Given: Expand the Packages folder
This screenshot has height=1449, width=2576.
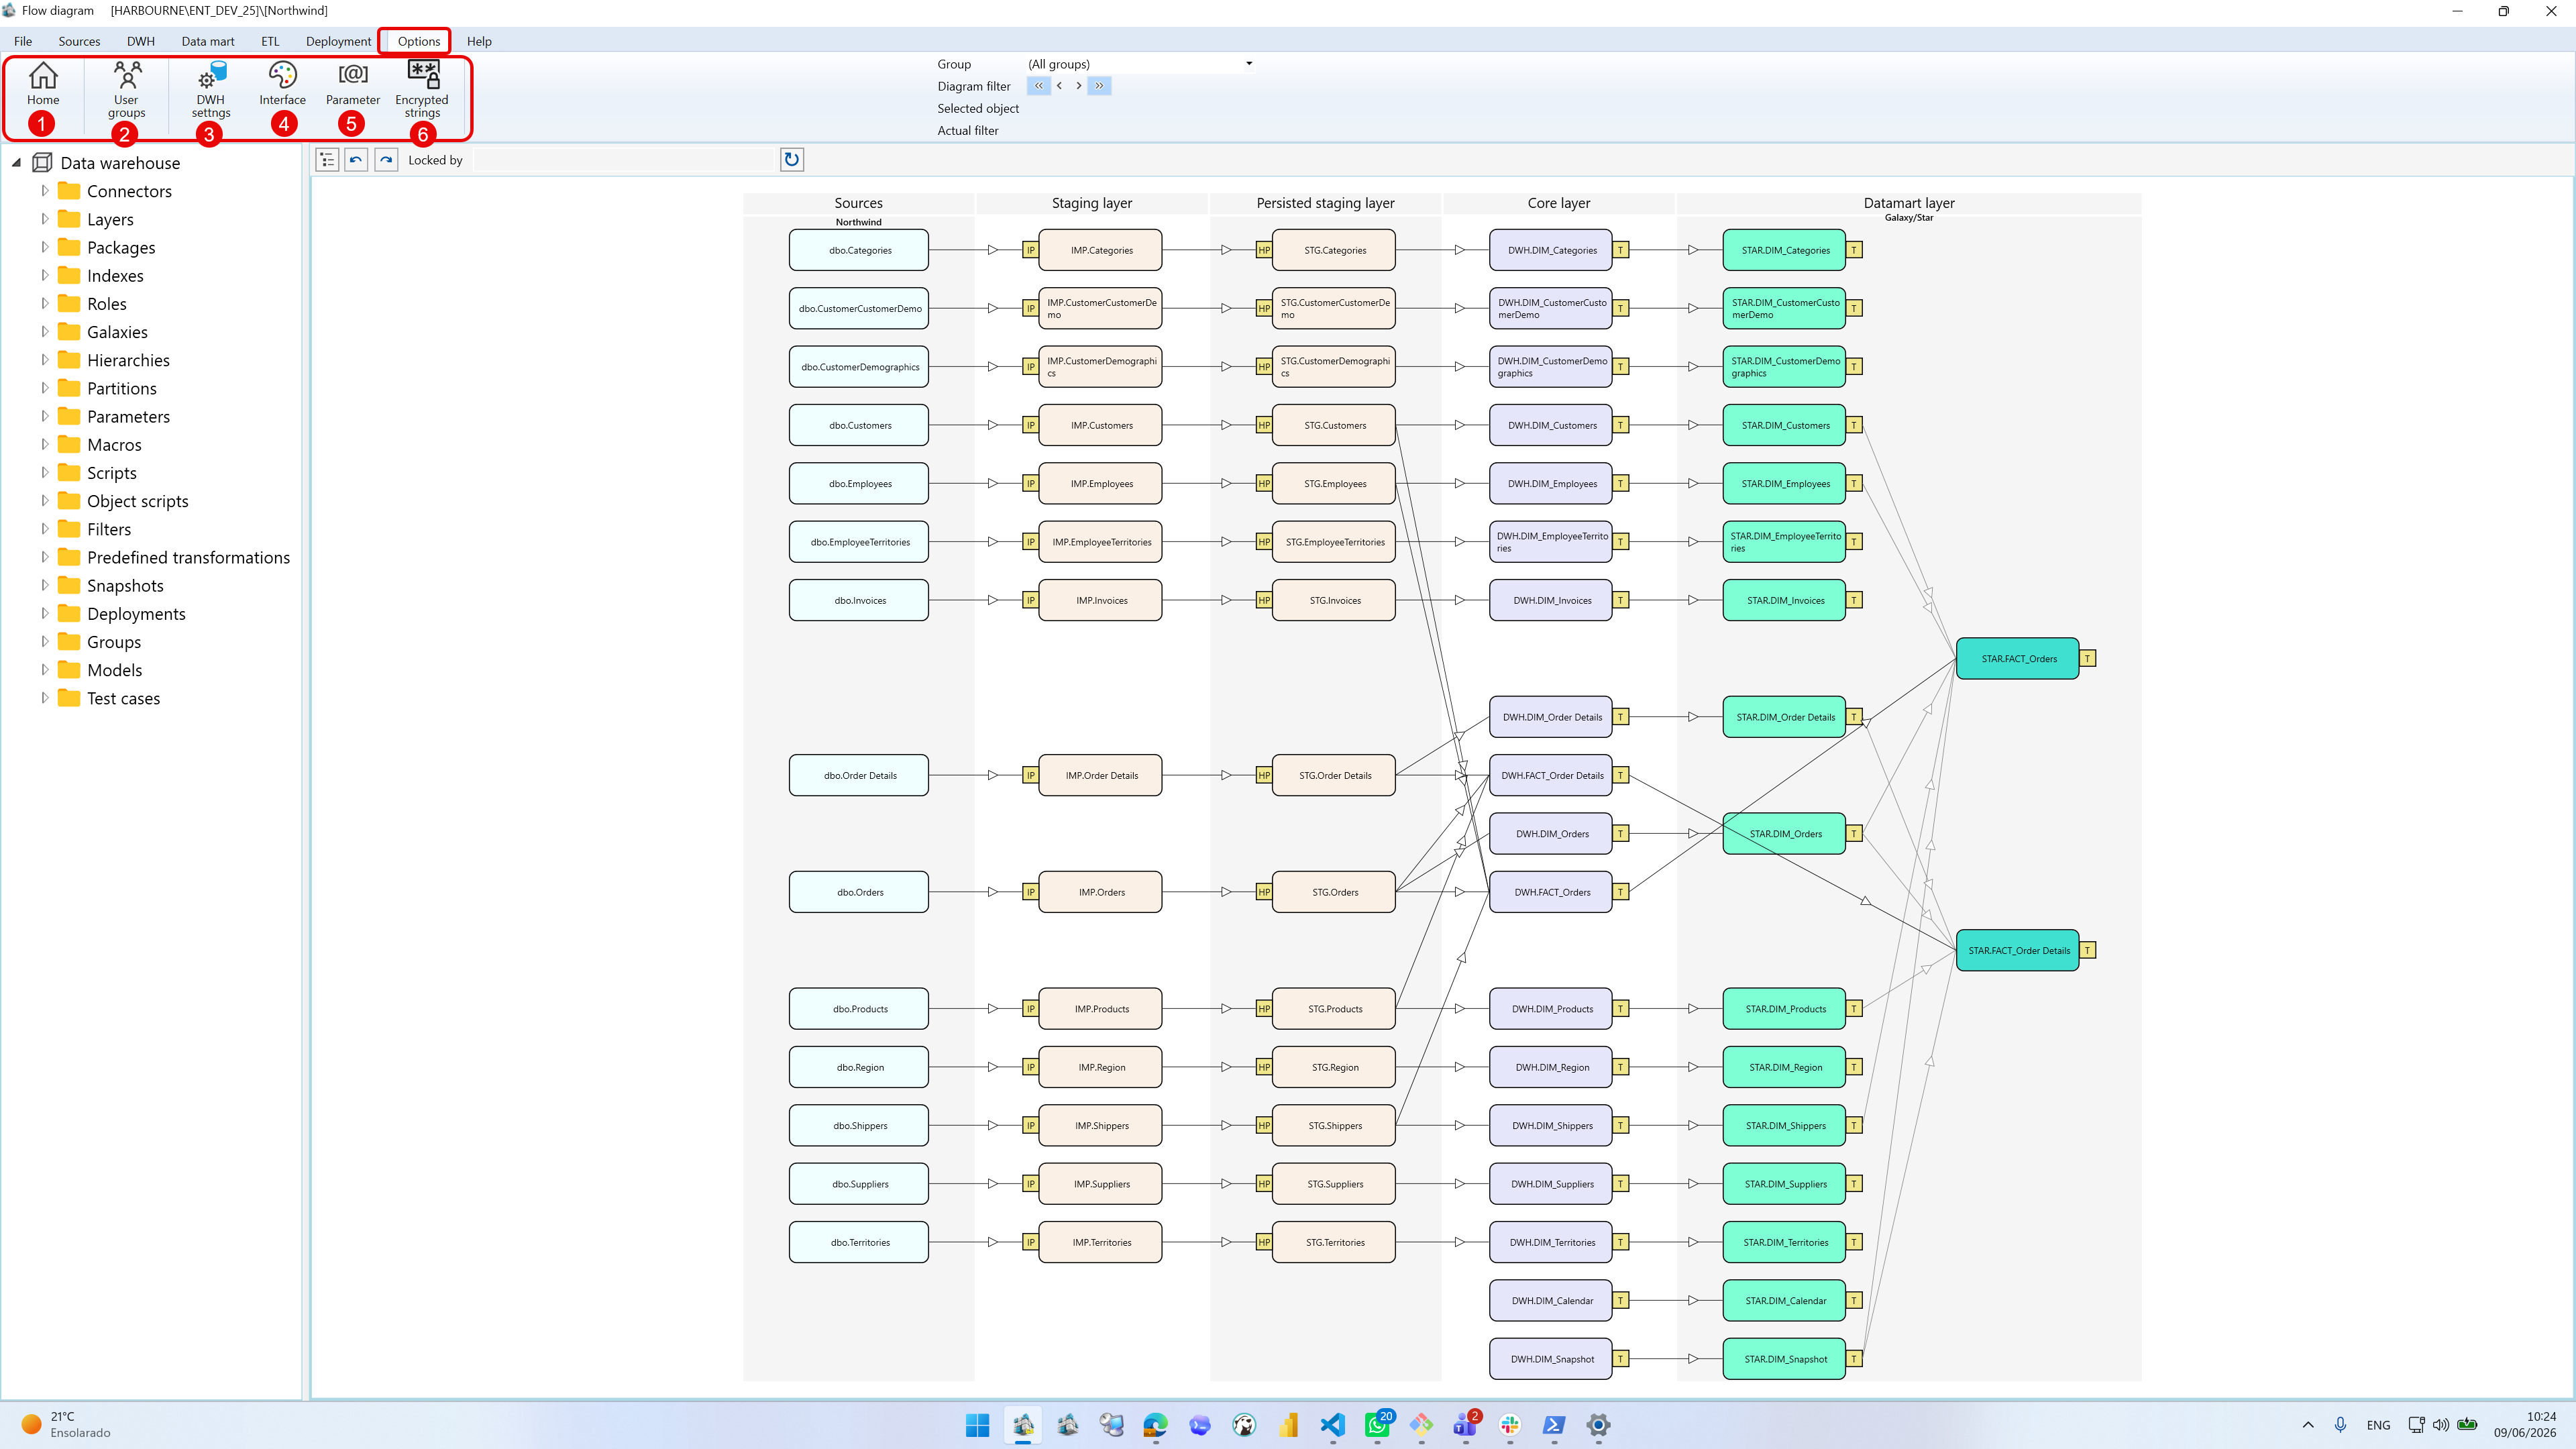Looking at the screenshot, I should pyautogui.click(x=44, y=247).
